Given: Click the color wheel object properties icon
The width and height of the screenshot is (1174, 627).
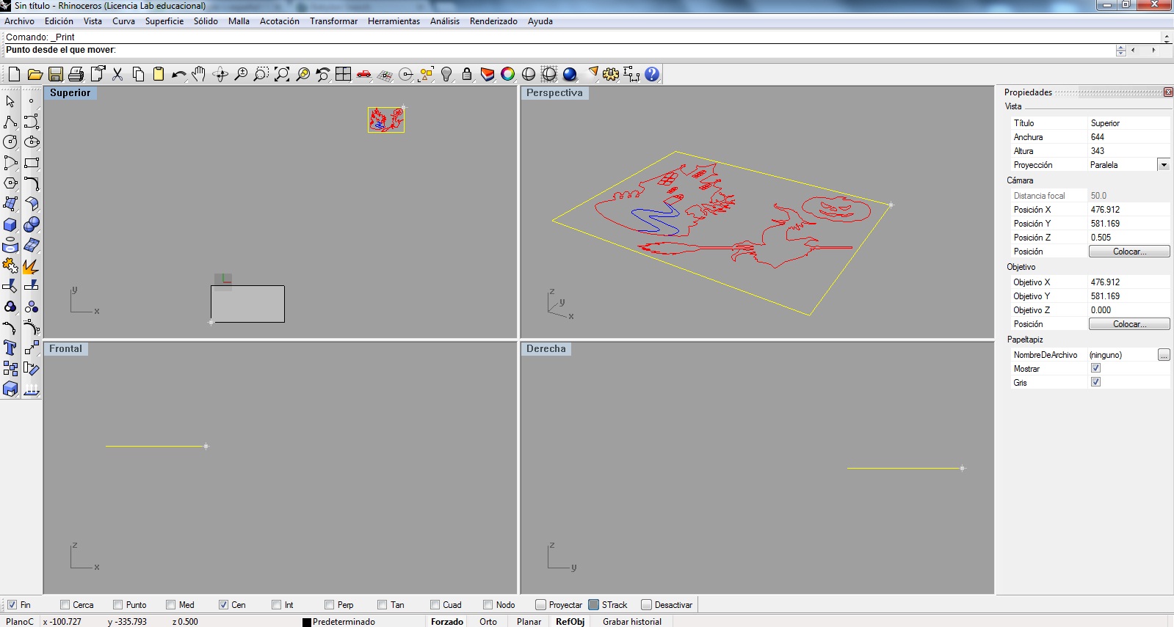Looking at the screenshot, I should [x=508, y=74].
